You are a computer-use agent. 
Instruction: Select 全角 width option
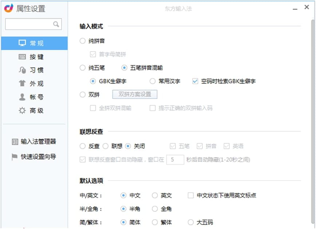coord(155,209)
